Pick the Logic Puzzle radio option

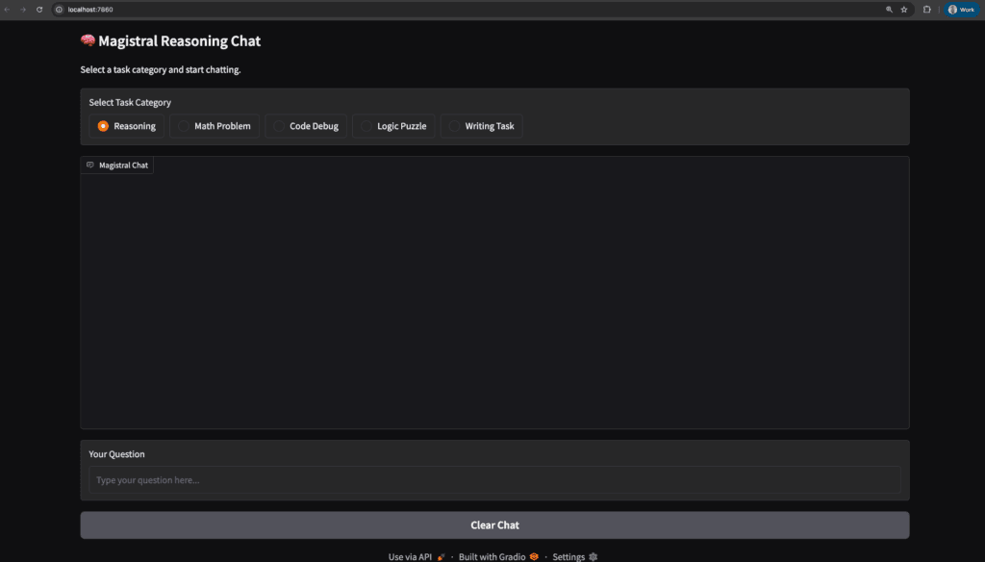(x=393, y=126)
